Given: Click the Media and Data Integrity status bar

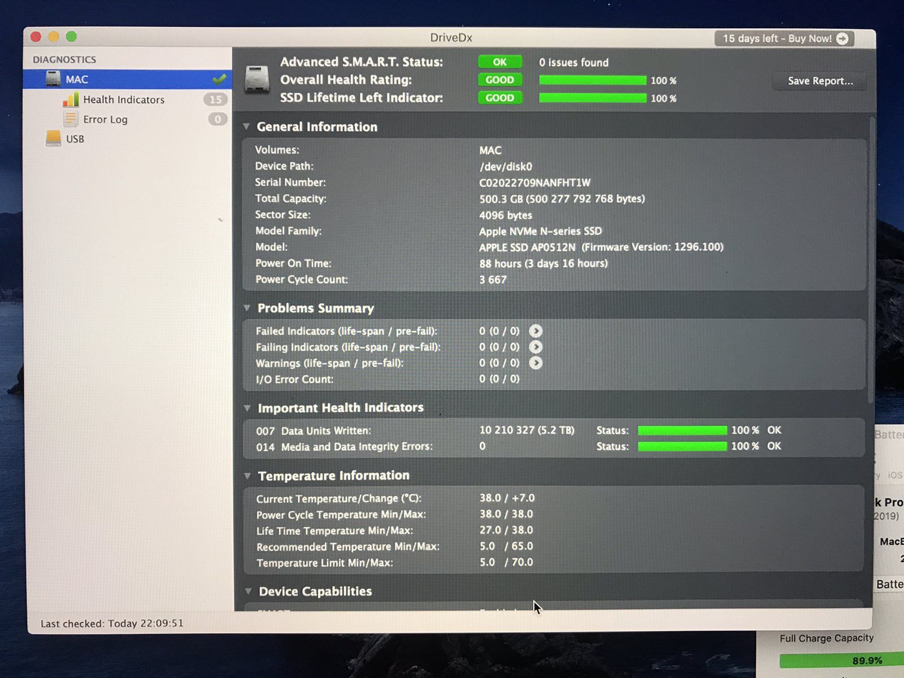Looking at the screenshot, I should [682, 446].
